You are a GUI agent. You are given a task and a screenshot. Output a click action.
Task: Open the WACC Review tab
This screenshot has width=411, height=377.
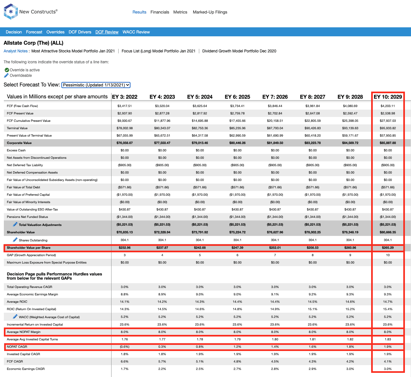[136, 32]
